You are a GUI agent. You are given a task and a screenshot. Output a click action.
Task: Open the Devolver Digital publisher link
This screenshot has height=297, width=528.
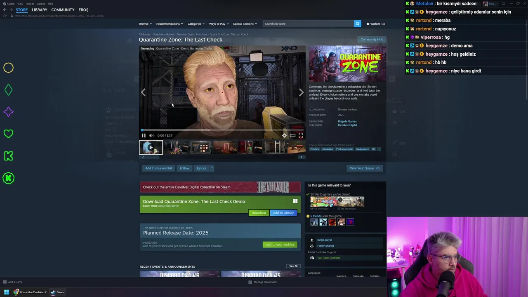coord(347,125)
